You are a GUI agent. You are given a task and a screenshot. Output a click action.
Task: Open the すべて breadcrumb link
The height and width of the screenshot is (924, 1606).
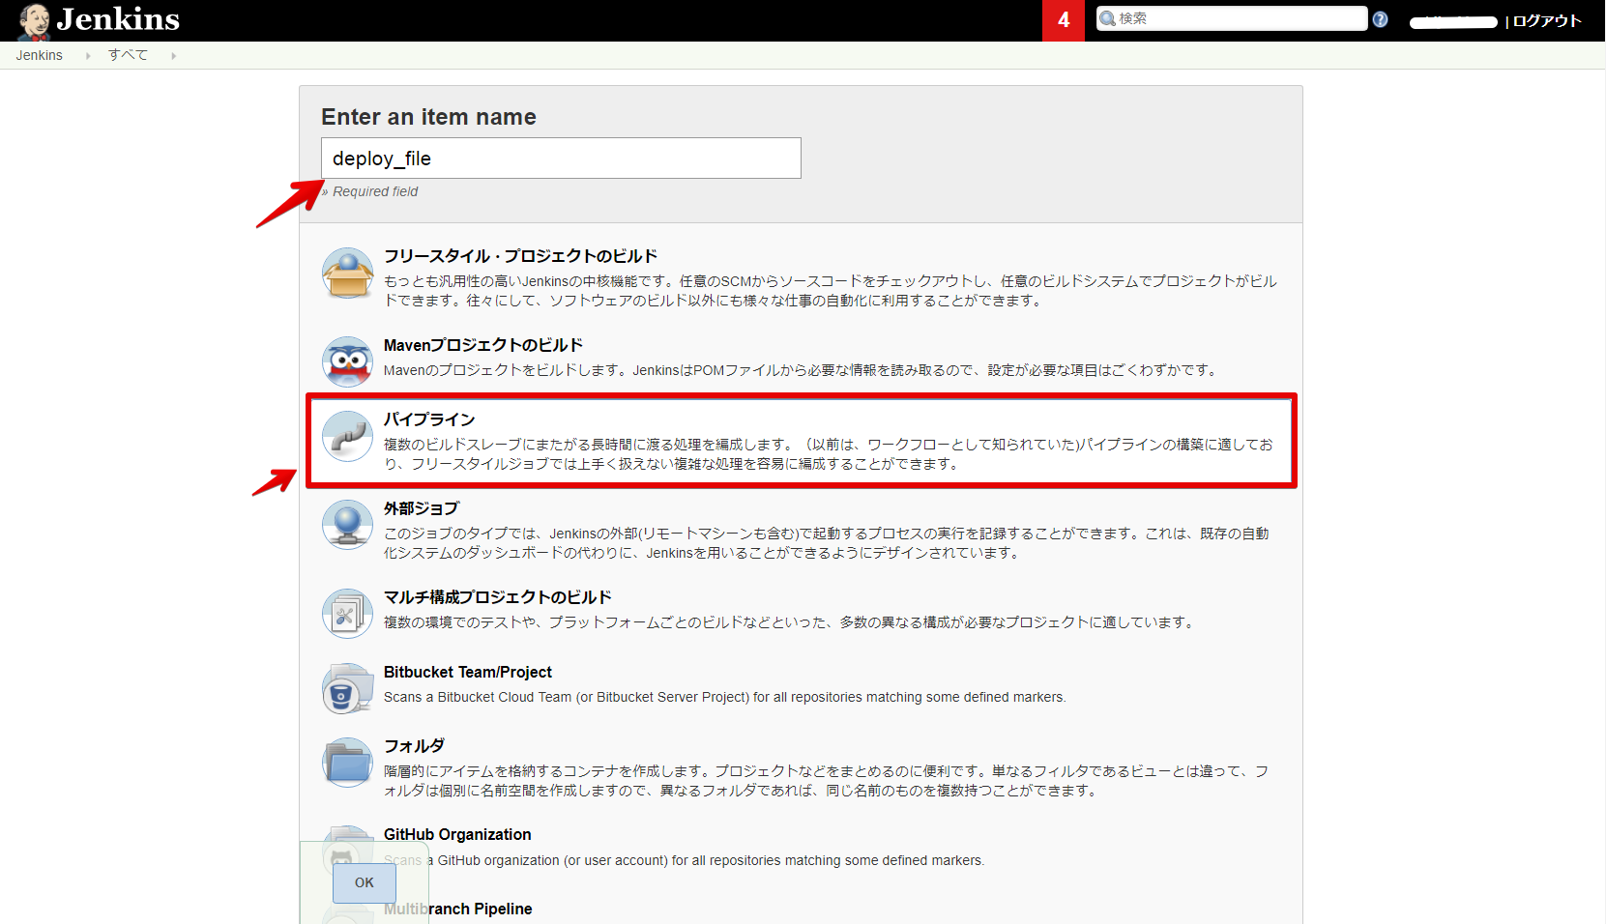tap(128, 55)
